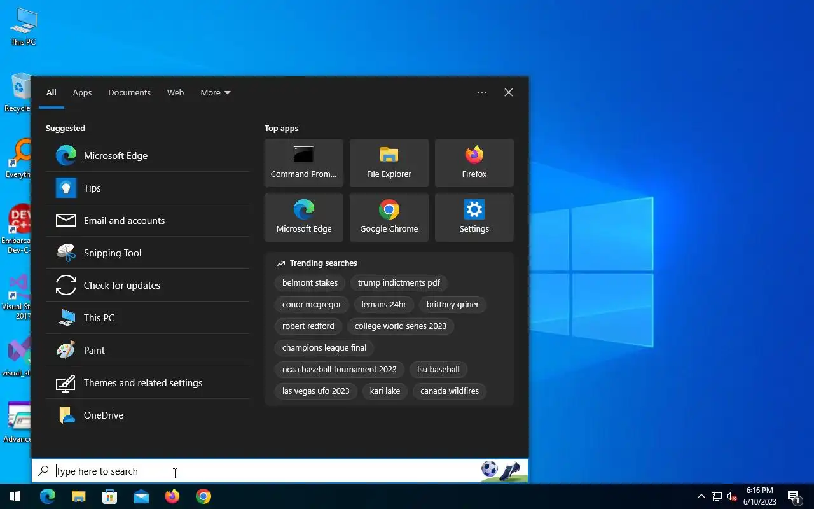Screen dimensions: 814x509
Task: Open Microsoft Edge top app tile
Action: (304, 218)
